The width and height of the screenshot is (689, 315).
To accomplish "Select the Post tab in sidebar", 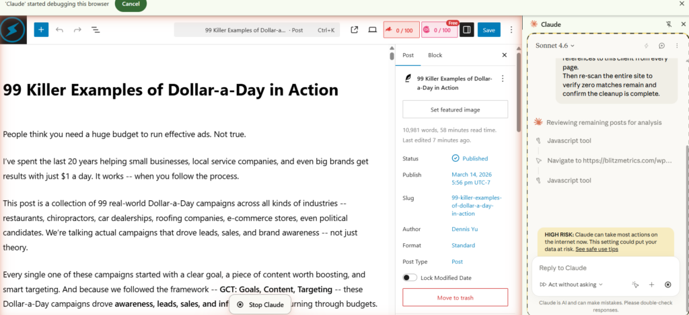I will pyautogui.click(x=408, y=55).
